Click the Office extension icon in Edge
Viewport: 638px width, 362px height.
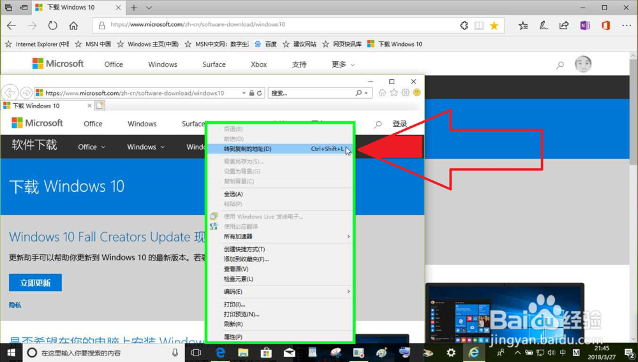click(605, 25)
